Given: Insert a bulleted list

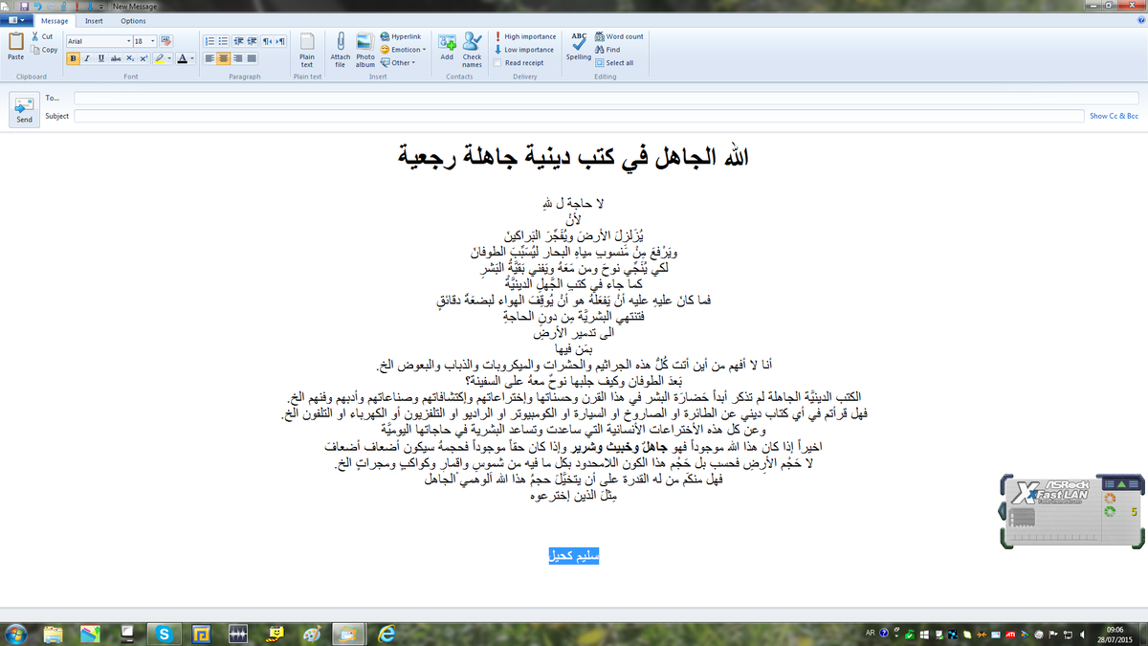Looking at the screenshot, I should 223,41.
